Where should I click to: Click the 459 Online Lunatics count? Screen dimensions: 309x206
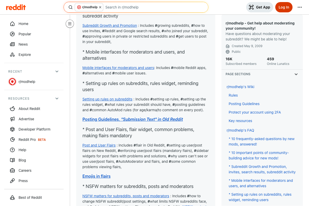(278, 61)
